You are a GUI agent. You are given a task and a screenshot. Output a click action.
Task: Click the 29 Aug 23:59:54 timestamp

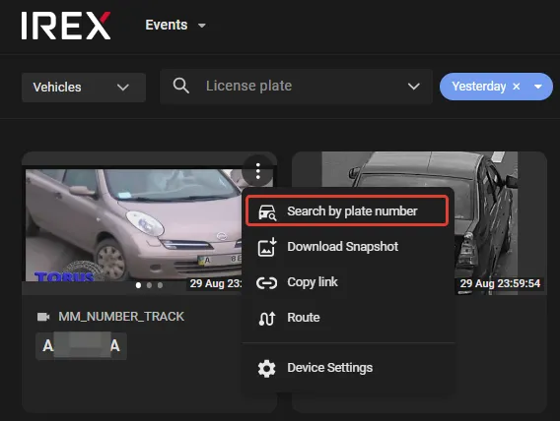coord(500,283)
